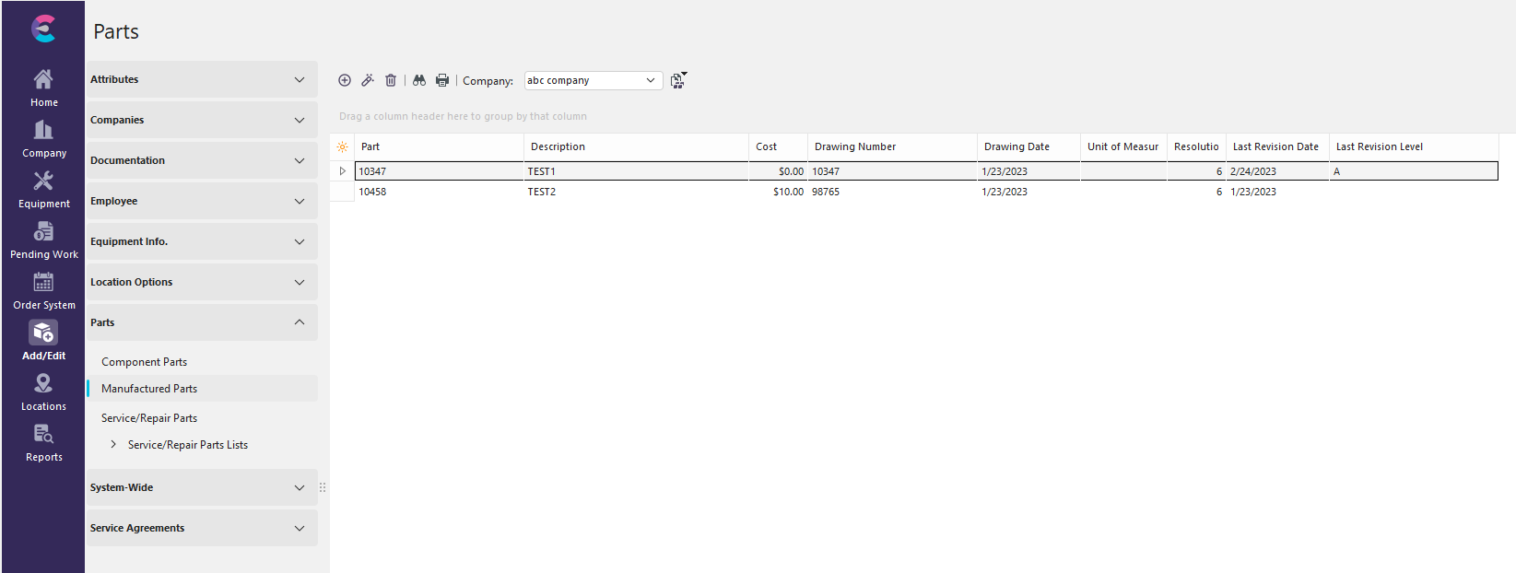Click the trash delete icon
Viewport: 1516px width, 573px height.
click(391, 80)
